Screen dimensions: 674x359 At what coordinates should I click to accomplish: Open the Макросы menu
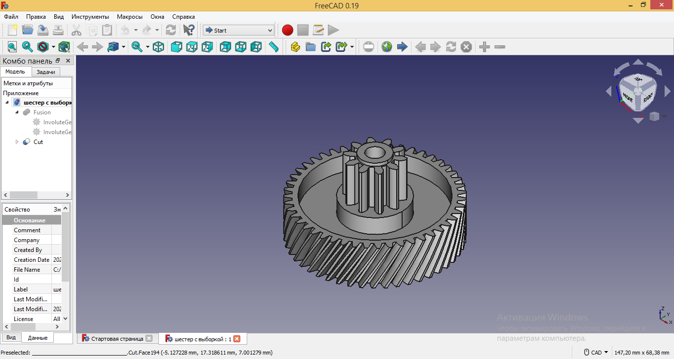(129, 17)
